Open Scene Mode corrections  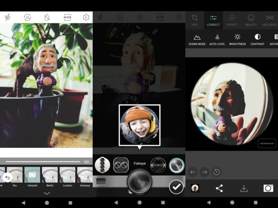coord(197,39)
